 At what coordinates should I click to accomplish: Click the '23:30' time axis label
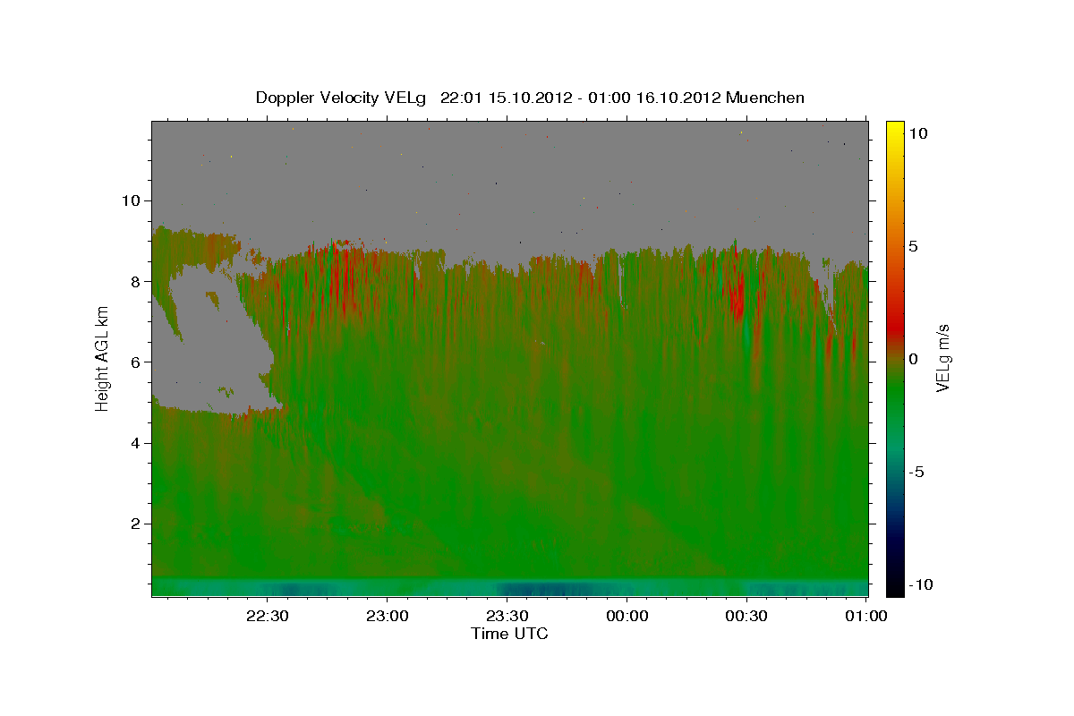coord(507,617)
